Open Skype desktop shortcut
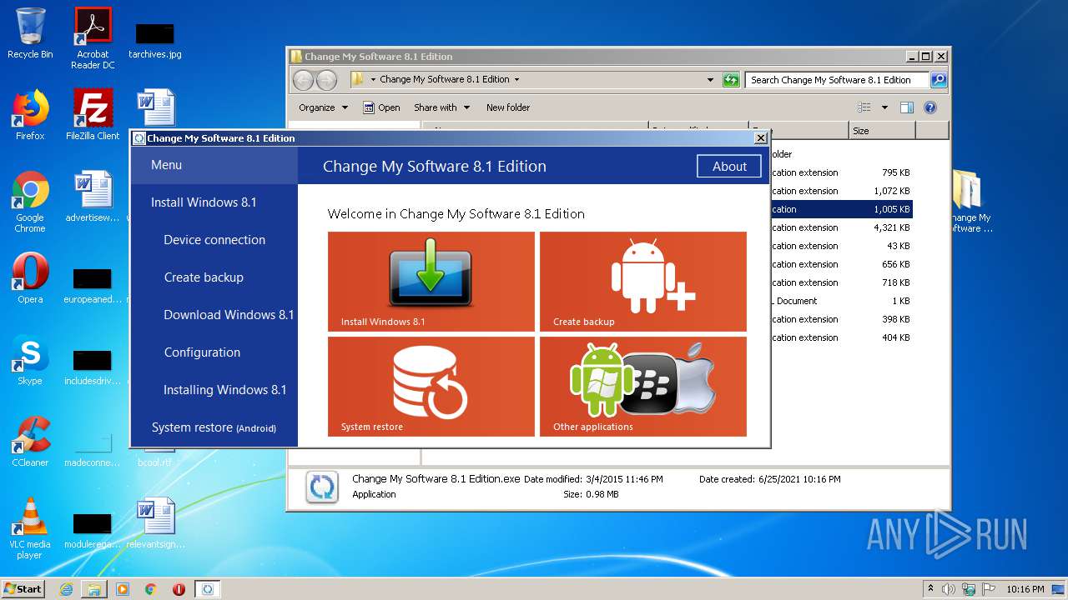The image size is (1068, 600). pyautogui.click(x=30, y=360)
